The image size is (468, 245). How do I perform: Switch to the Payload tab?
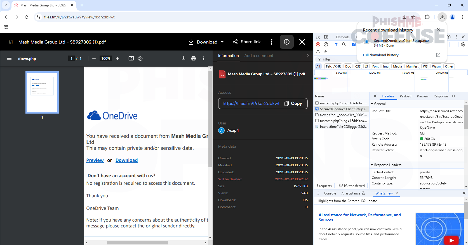[405, 96]
